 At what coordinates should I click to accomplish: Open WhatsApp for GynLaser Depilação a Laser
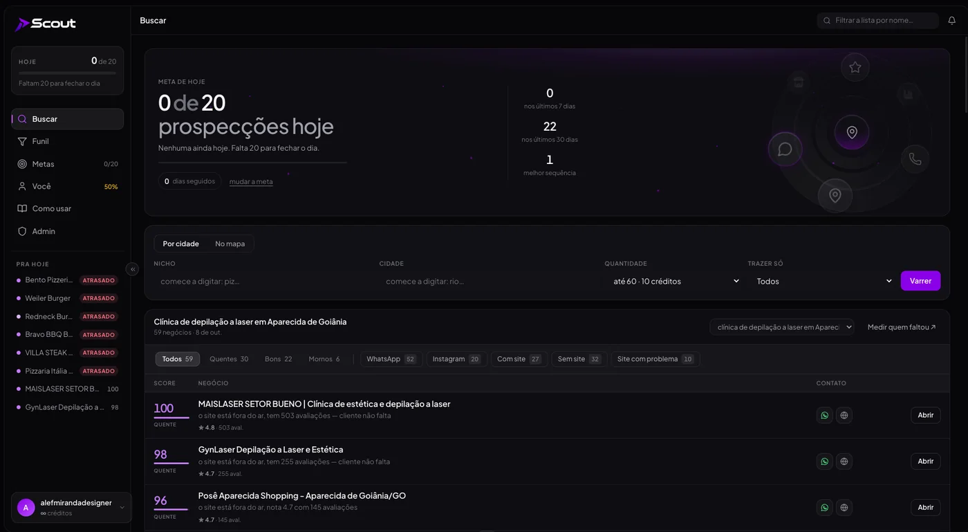coord(824,461)
